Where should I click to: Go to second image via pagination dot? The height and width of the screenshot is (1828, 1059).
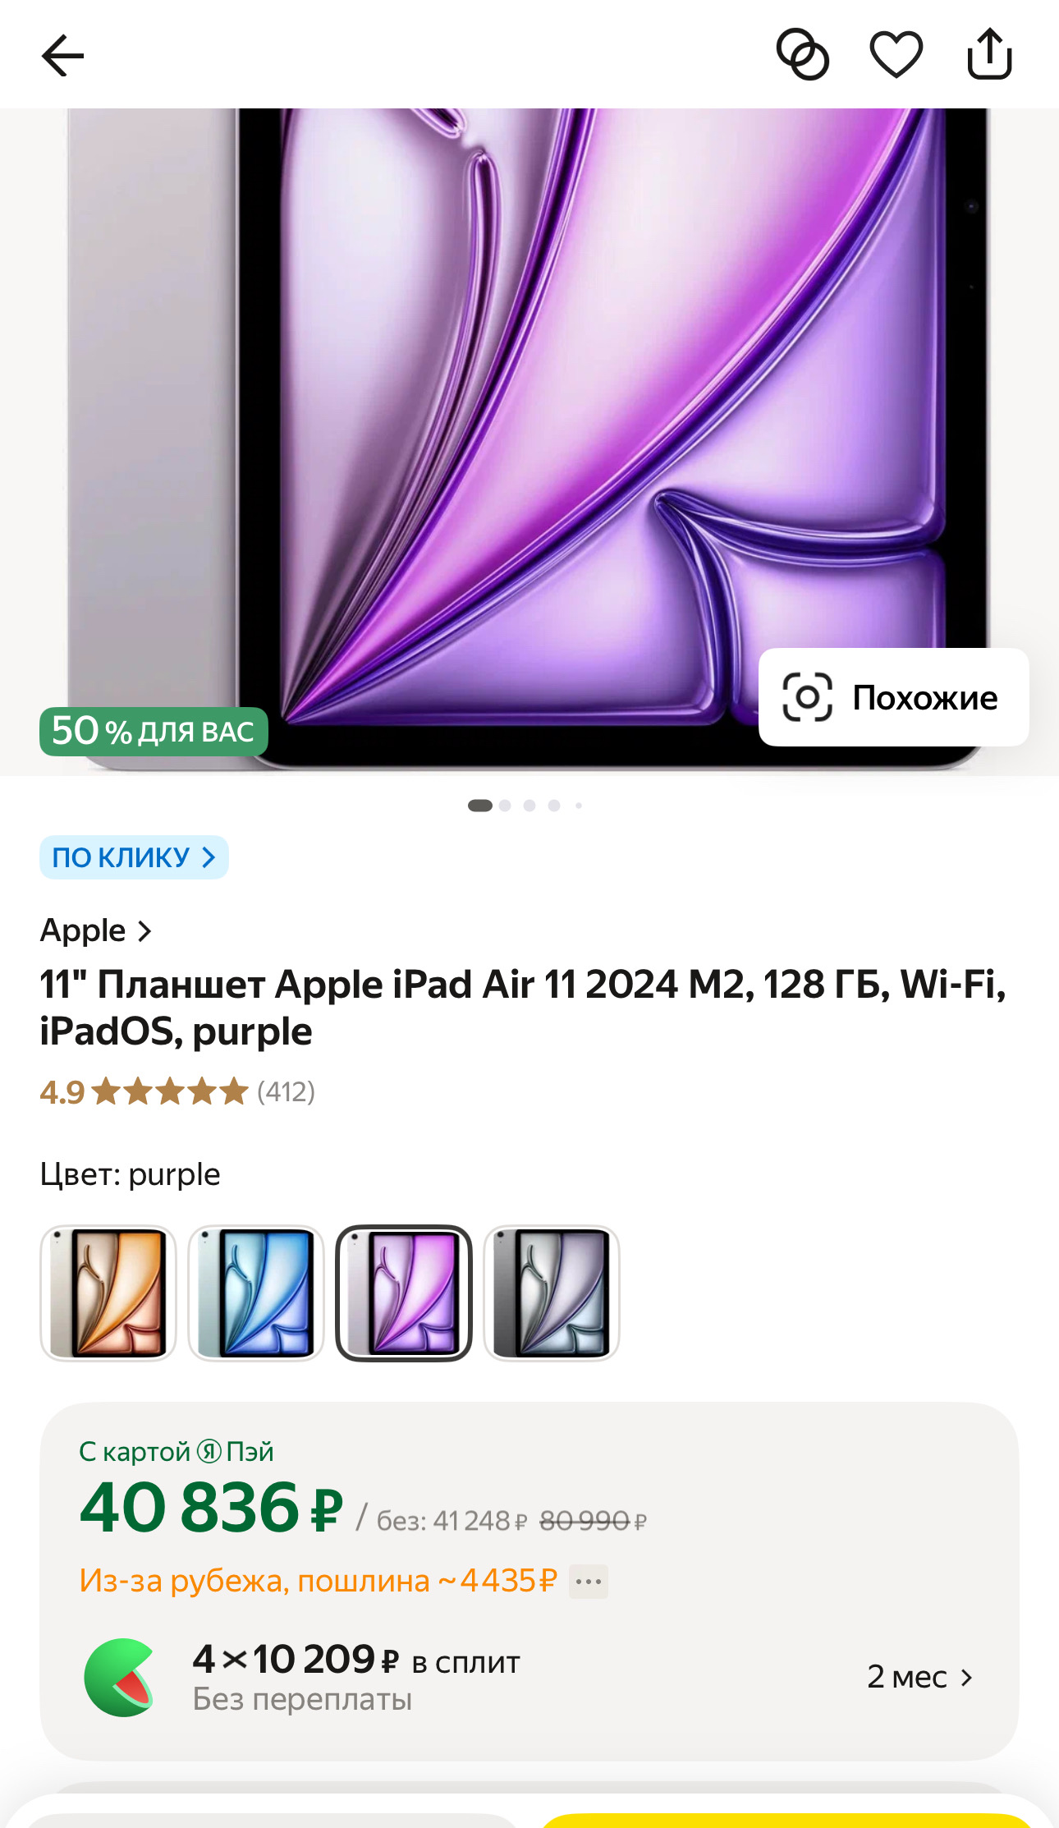point(505,806)
